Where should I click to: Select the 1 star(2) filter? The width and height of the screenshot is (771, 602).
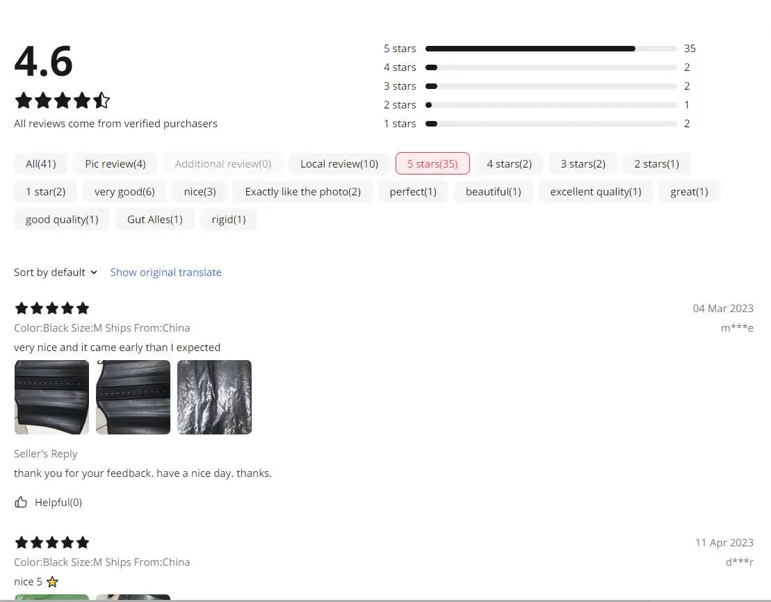point(45,191)
